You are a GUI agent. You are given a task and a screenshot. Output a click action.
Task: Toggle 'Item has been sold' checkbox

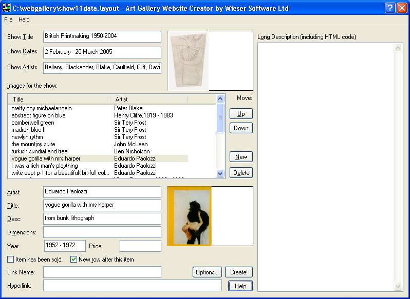[11, 260]
